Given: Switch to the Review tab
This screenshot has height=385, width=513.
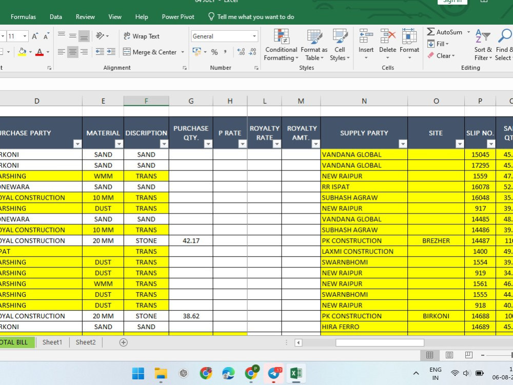Looking at the screenshot, I should tap(85, 17).
